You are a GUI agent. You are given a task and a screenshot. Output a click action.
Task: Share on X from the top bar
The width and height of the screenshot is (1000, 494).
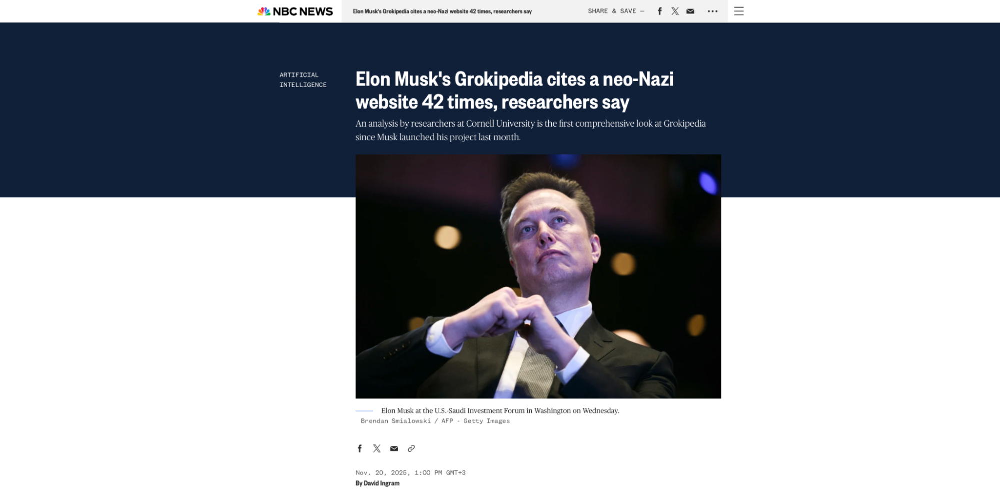675,11
